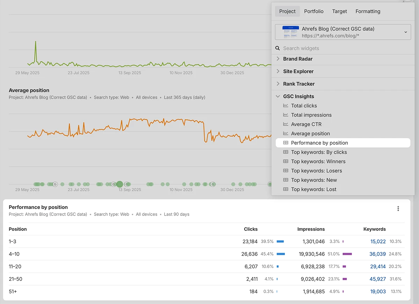The image size is (419, 304).
Task: Open the Formatting tab
Action: [x=368, y=11]
